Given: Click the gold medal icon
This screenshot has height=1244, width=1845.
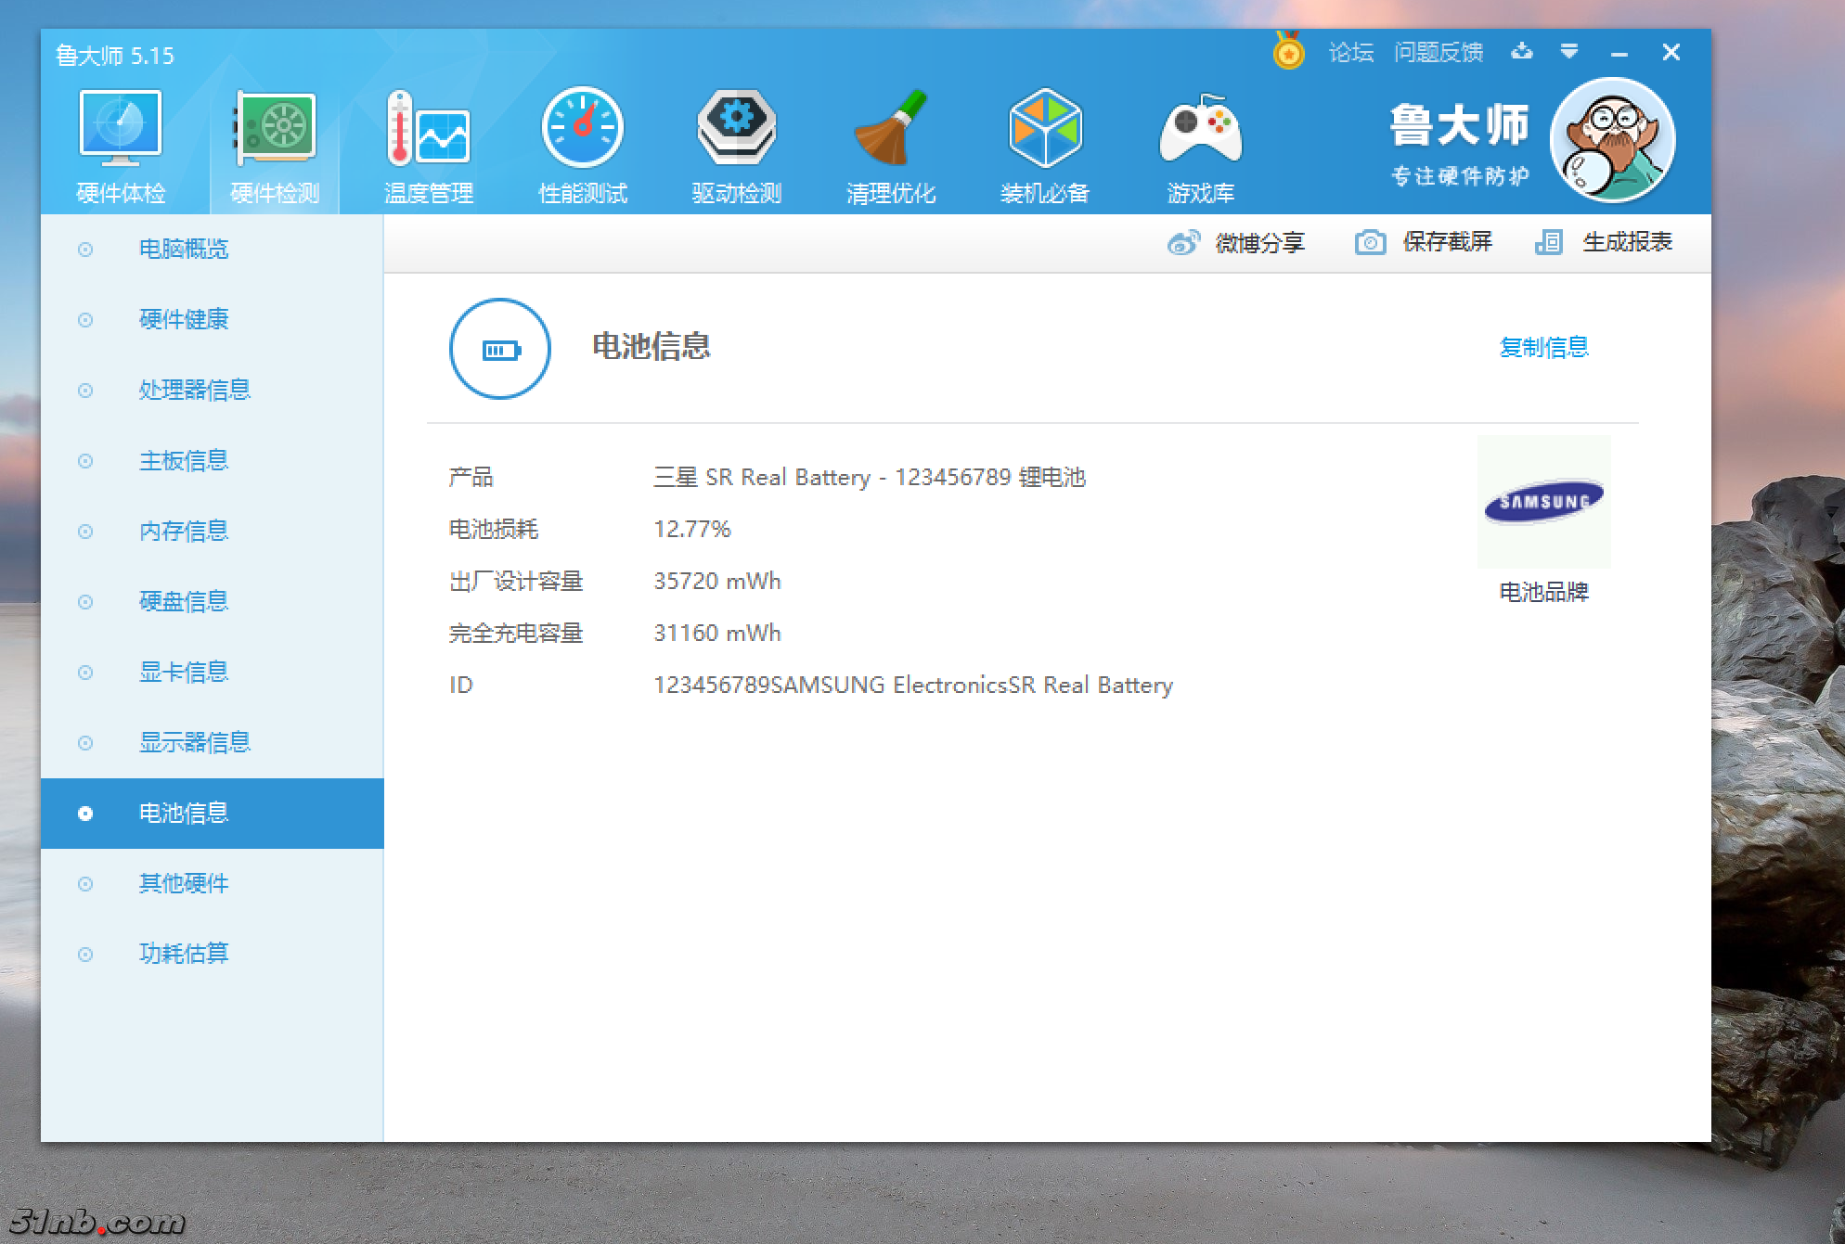Looking at the screenshot, I should [1288, 52].
